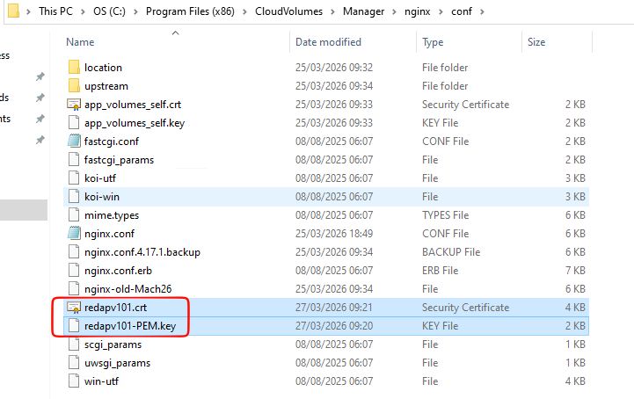Select the redapv101.crt certificate icon
This screenshot has height=399, width=634.
[74, 308]
